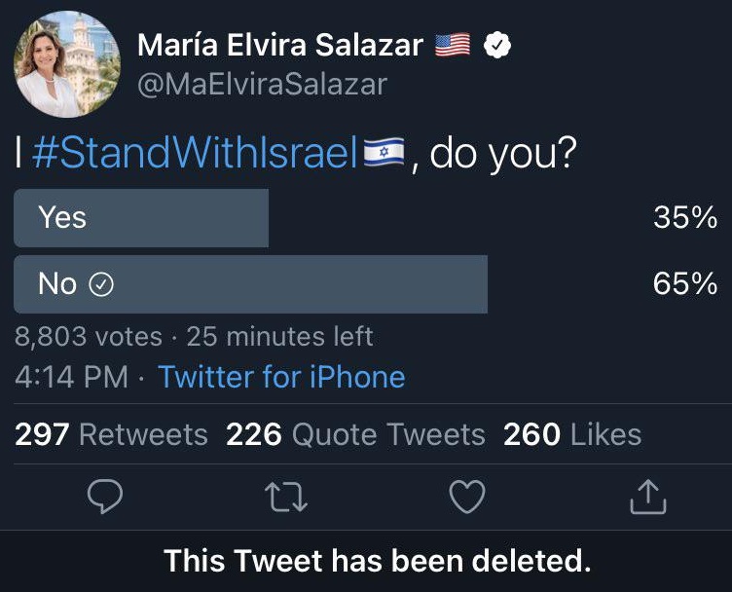Click the @MaElviraSalazar handle
Image resolution: width=732 pixels, height=592 pixels.
[x=262, y=84]
